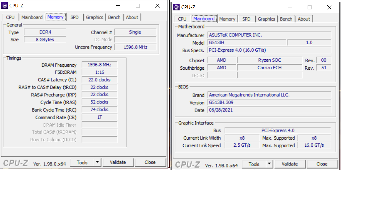386x217 pixels.
Task: Click Cycle Time tRAS value 52 clocks
Action: (100, 102)
